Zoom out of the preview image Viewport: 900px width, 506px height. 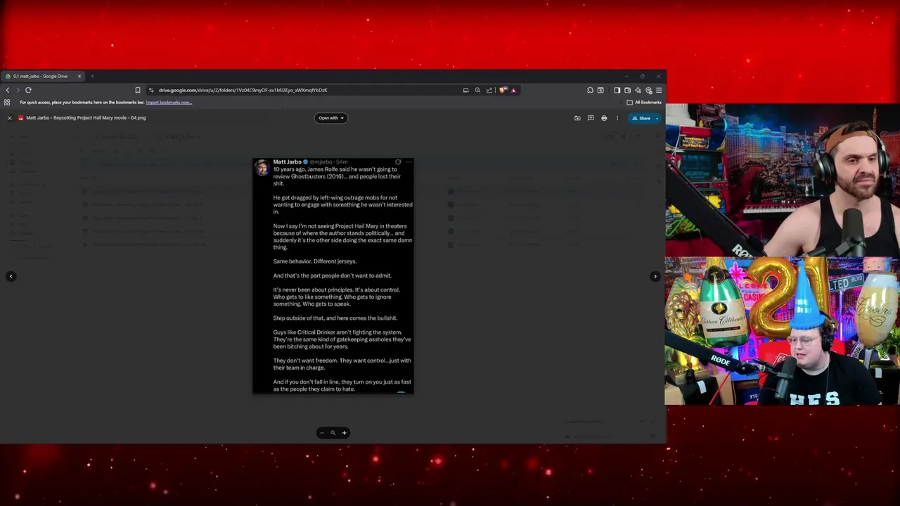pyautogui.click(x=322, y=433)
